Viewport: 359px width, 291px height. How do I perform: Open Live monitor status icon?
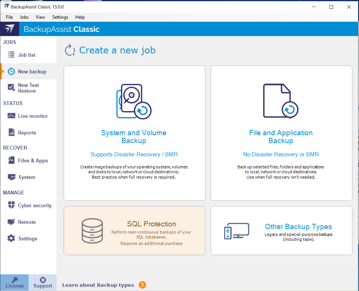click(11, 116)
